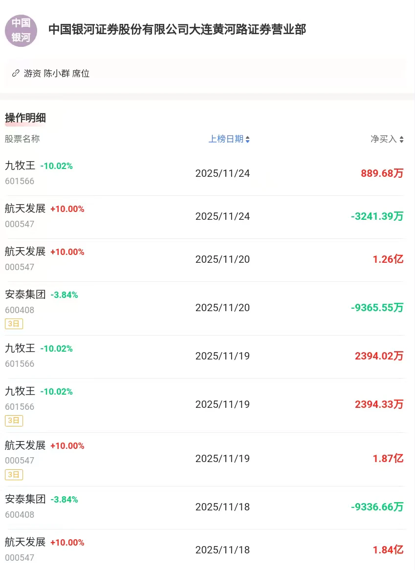
Task: Click the red 889.68万 net buy amount
Action: (x=382, y=173)
